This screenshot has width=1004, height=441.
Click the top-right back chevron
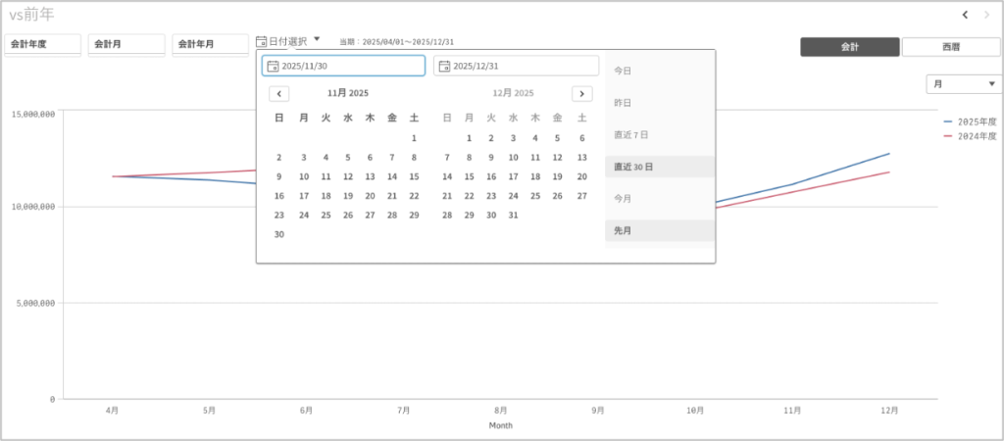(x=965, y=15)
